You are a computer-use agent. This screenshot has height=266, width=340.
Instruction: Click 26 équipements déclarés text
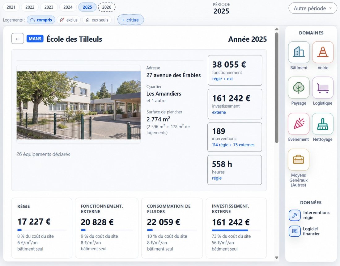point(43,154)
